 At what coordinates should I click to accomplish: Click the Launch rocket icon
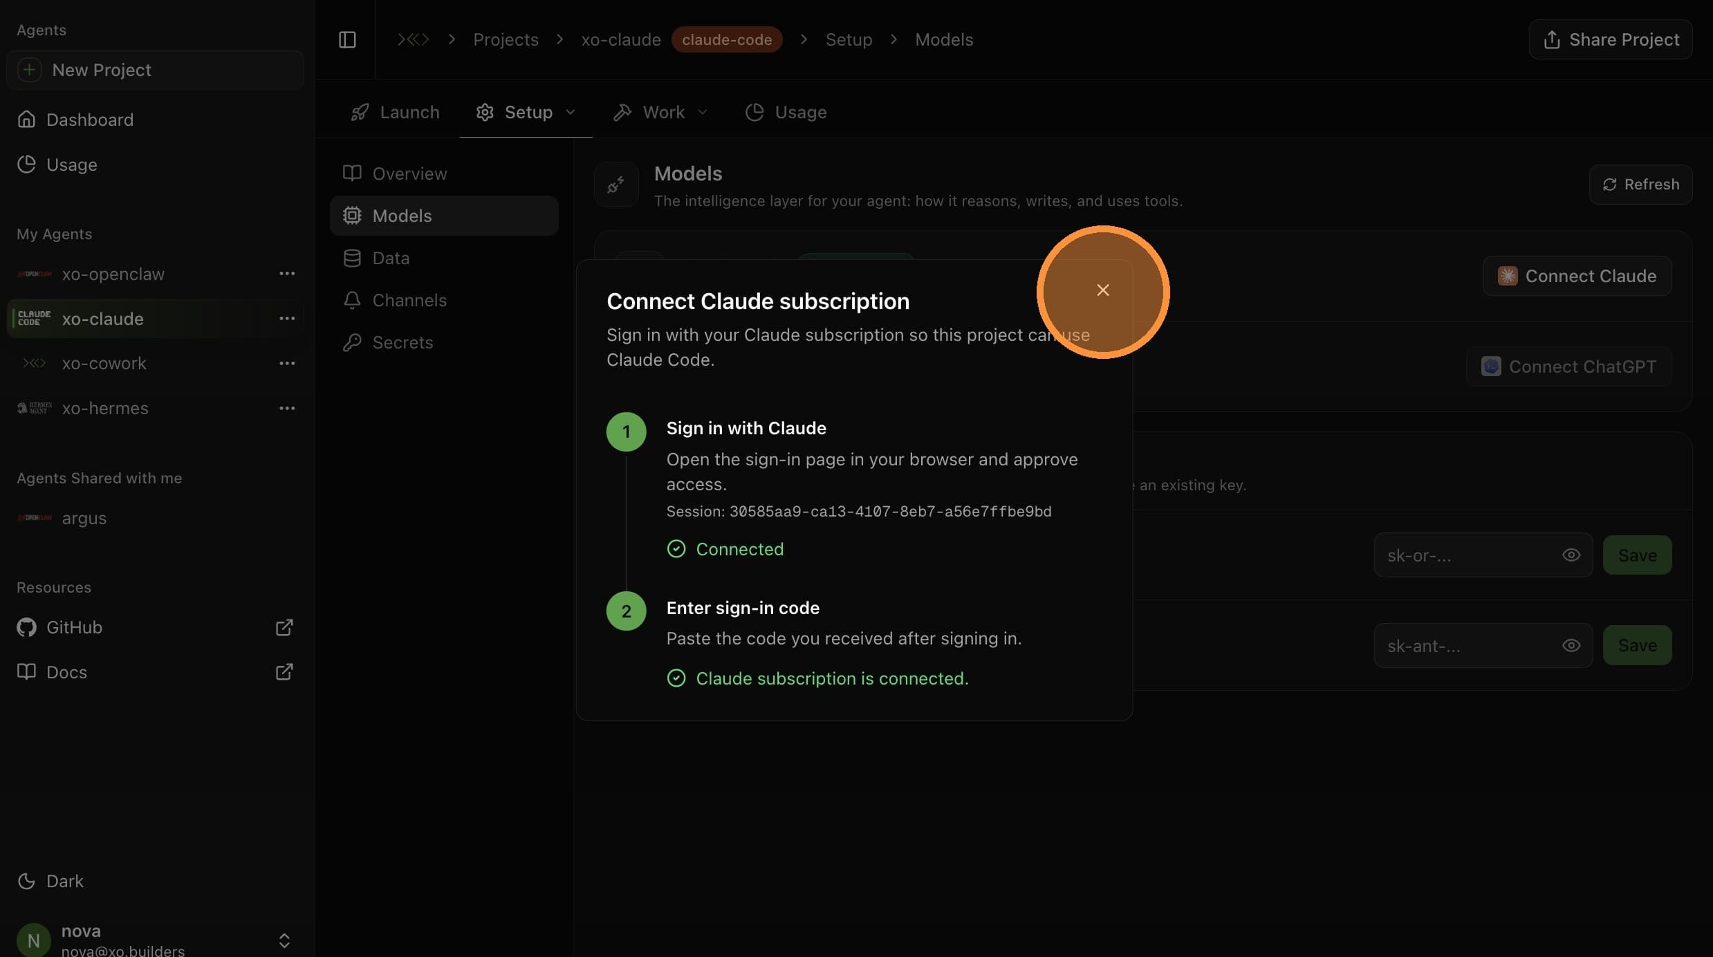pos(360,112)
